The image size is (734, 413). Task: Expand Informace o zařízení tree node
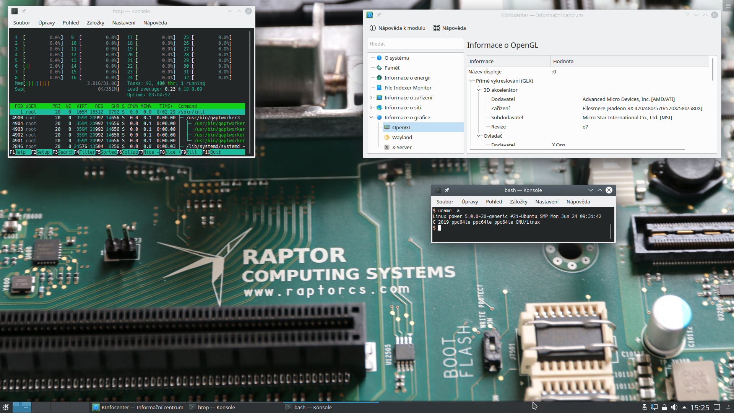point(371,98)
